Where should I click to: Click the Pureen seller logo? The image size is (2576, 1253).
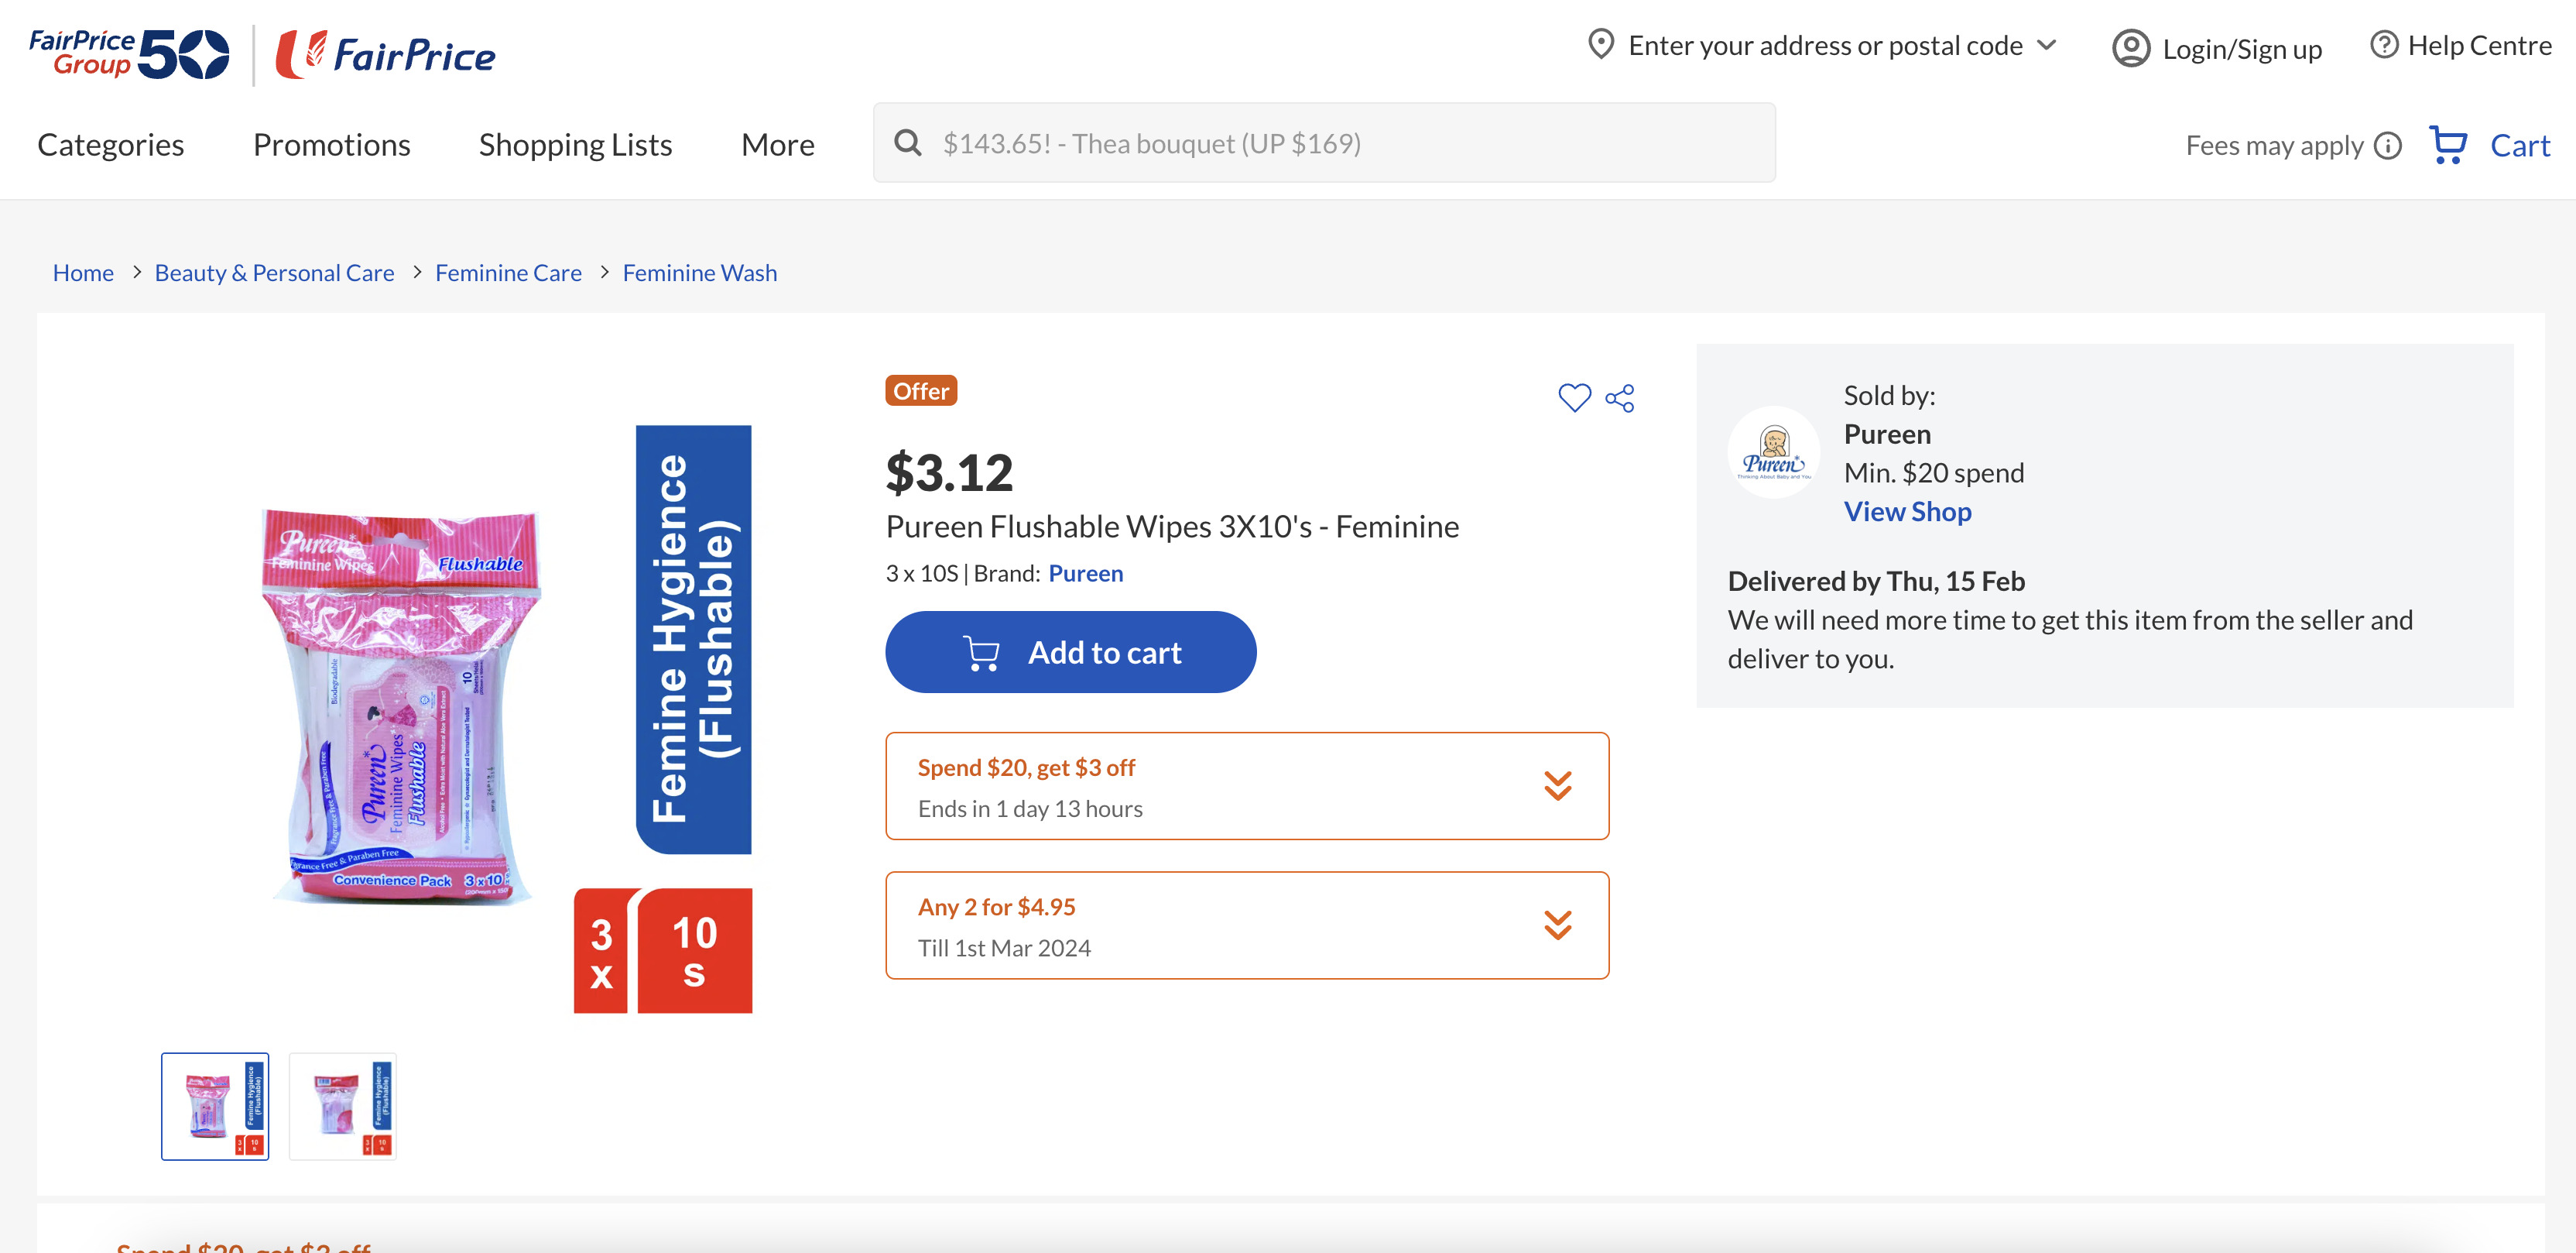pos(1774,452)
